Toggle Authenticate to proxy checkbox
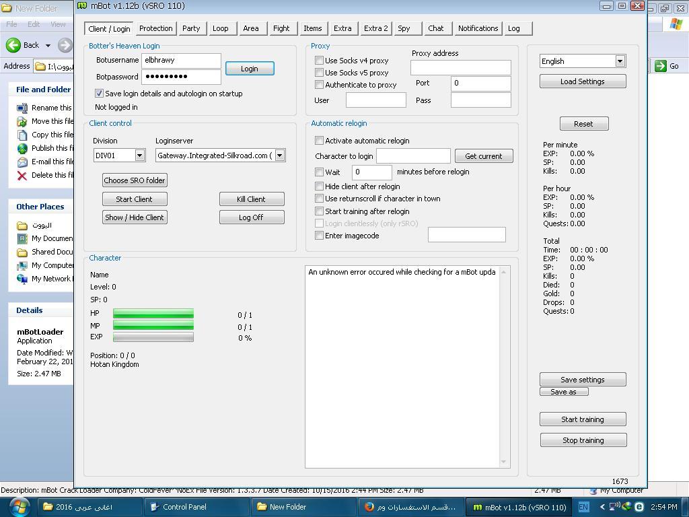689x517 pixels. click(x=320, y=84)
